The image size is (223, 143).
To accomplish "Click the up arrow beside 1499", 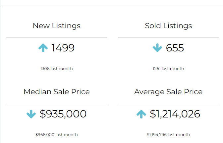I will (x=43, y=48).
